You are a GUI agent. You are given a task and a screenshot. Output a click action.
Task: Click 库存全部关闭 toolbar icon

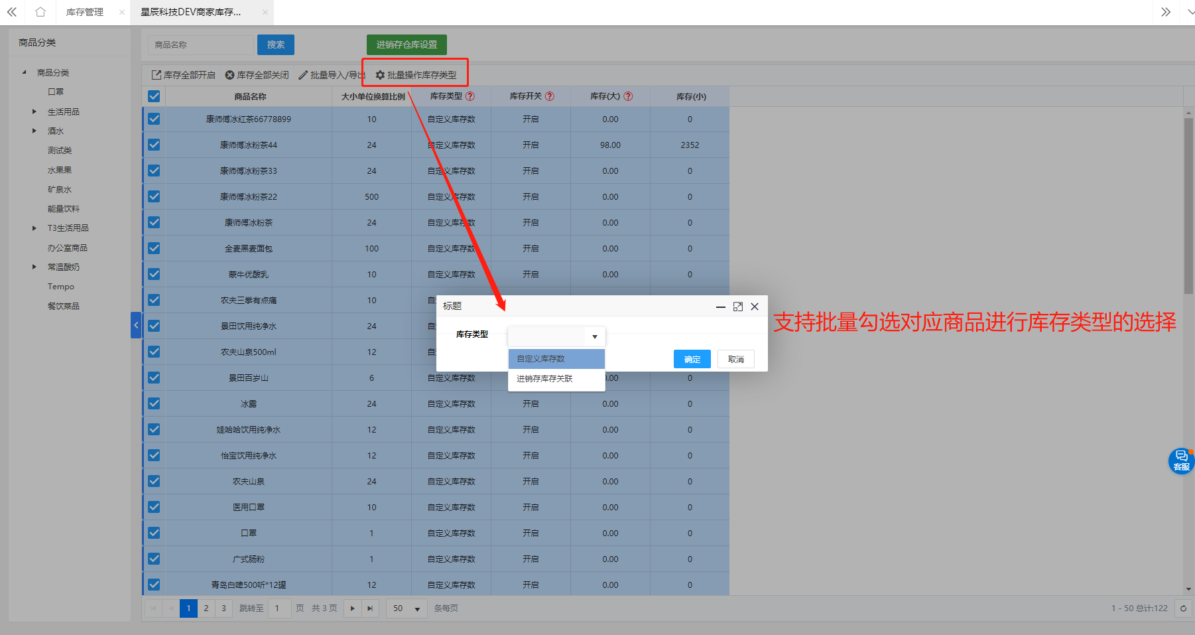coord(229,75)
